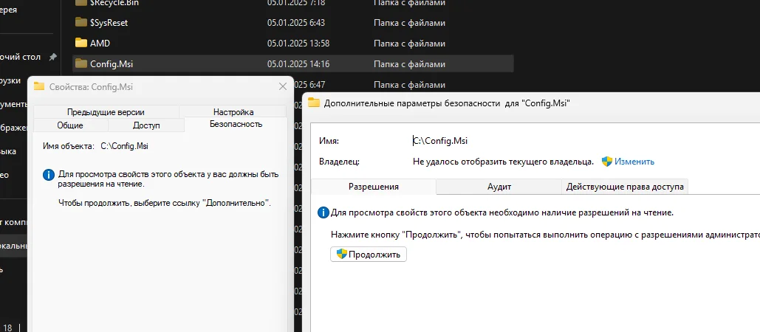Open the Общие tab
This screenshot has height=332, width=760.
coord(70,125)
